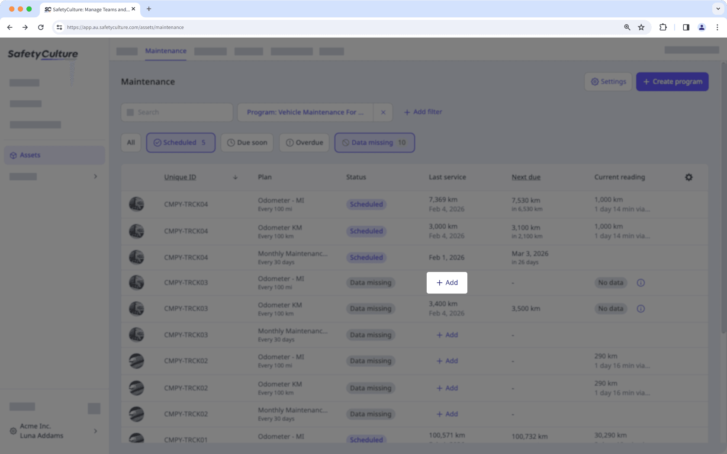Click the info icon beside CMPY-TRCK03 No data badge
This screenshot has width=727, height=454.
point(641,283)
